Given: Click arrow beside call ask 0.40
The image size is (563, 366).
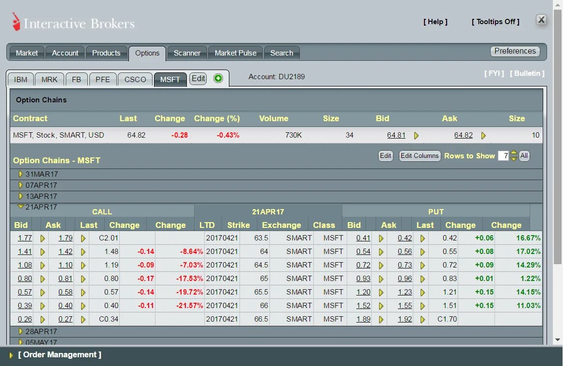Looking at the screenshot, I should click(x=84, y=306).
